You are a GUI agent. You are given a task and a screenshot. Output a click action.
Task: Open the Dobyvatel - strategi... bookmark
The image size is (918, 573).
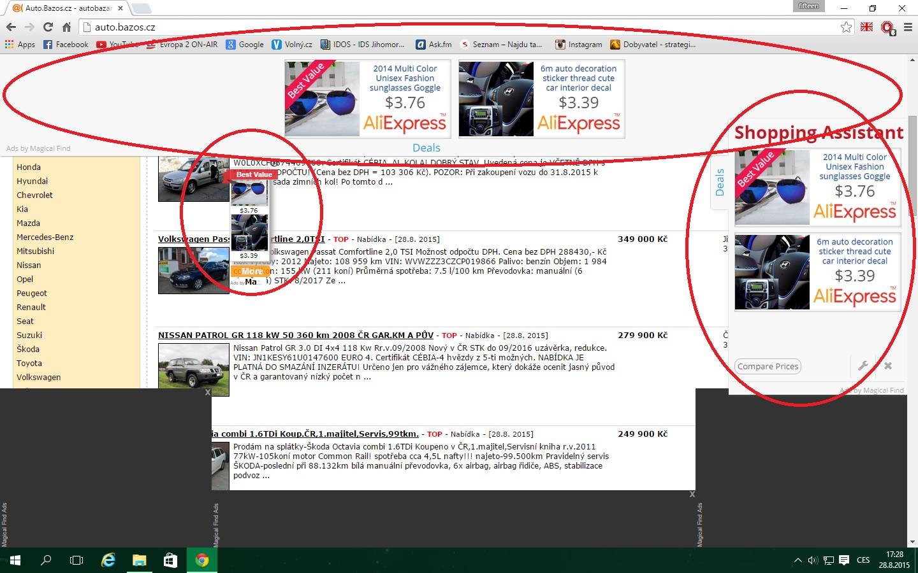[x=653, y=45]
